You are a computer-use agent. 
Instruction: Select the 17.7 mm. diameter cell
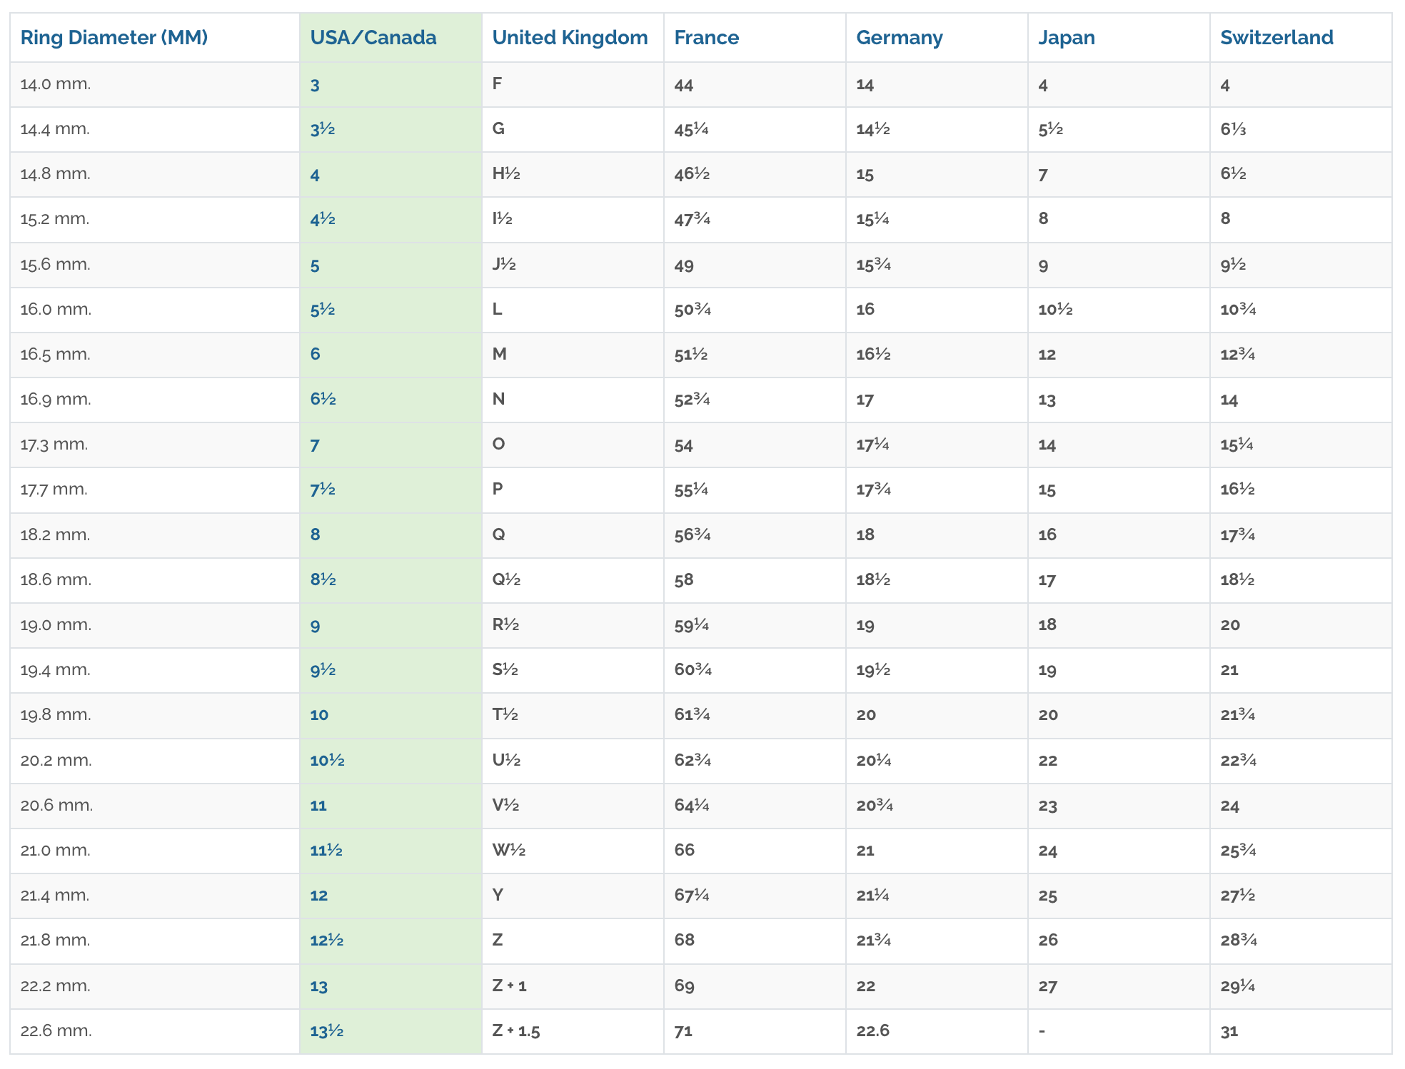tap(155, 490)
